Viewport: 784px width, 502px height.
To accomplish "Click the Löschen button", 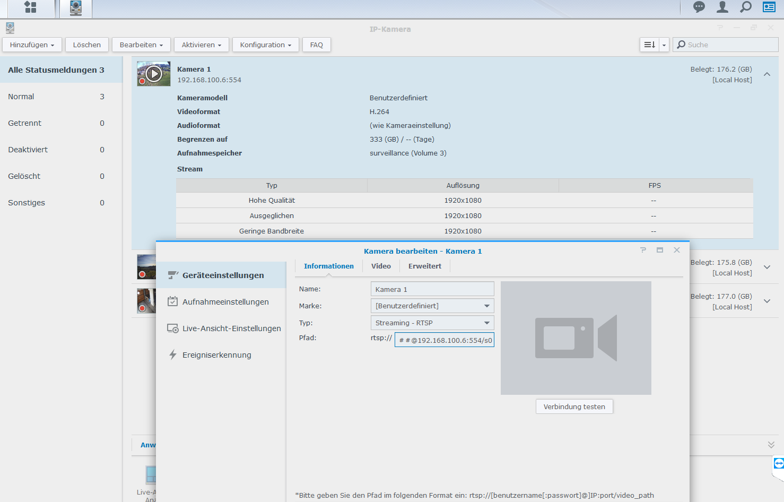I will click(87, 45).
